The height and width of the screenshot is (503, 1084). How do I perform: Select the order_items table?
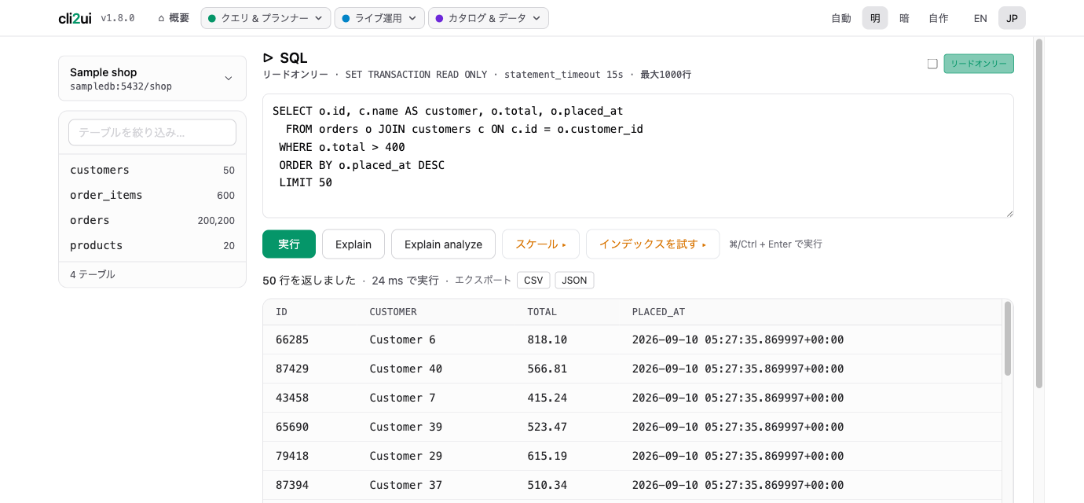pos(152,195)
